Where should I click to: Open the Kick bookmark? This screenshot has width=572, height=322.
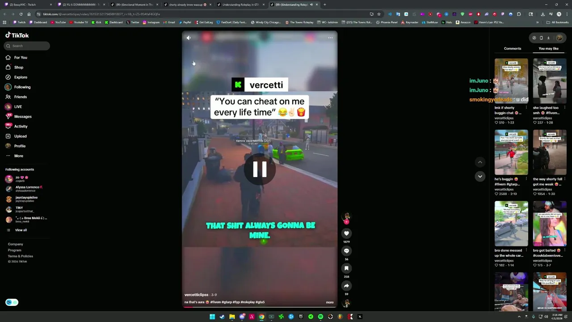pos(96,22)
